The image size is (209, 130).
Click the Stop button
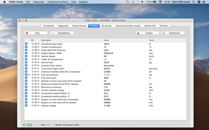click(36, 33)
